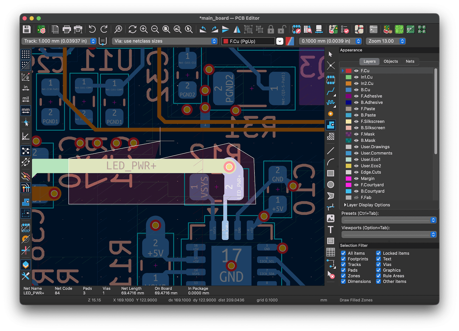Open the Viewports dropdown
The image size is (459, 331).
point(389,235)
